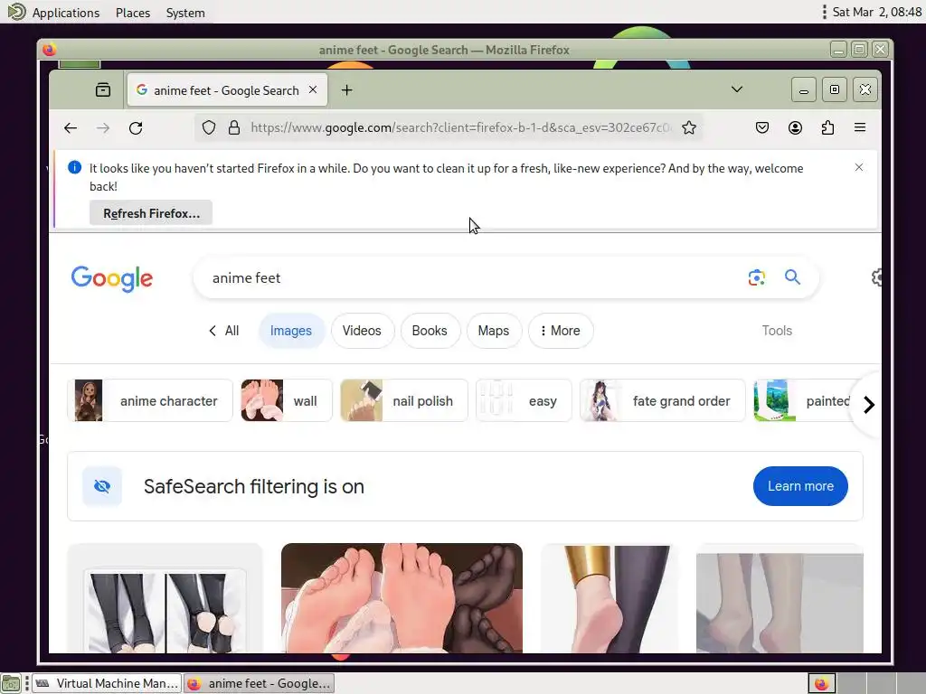Switch to the Books search tab

click(430, 331)
